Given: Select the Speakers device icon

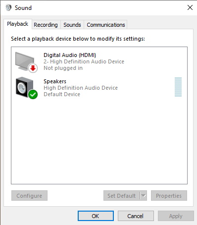Looking at the screenshot, I should point(27,88).
